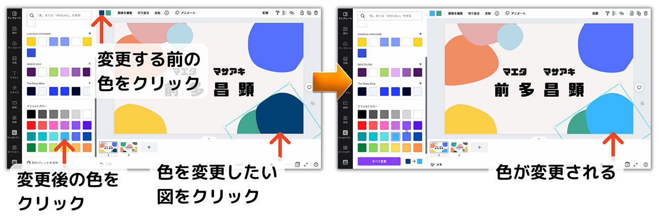Click color search field in right screenshot

pos(390,16)
